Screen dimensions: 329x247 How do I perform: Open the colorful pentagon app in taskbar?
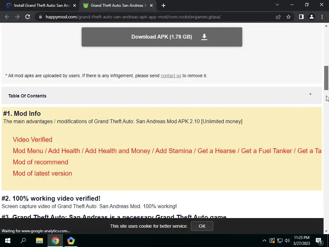(x=71, y=241)
